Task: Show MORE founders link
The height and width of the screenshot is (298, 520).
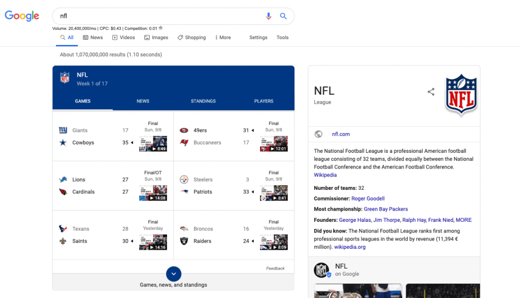Action: point(464,220)
